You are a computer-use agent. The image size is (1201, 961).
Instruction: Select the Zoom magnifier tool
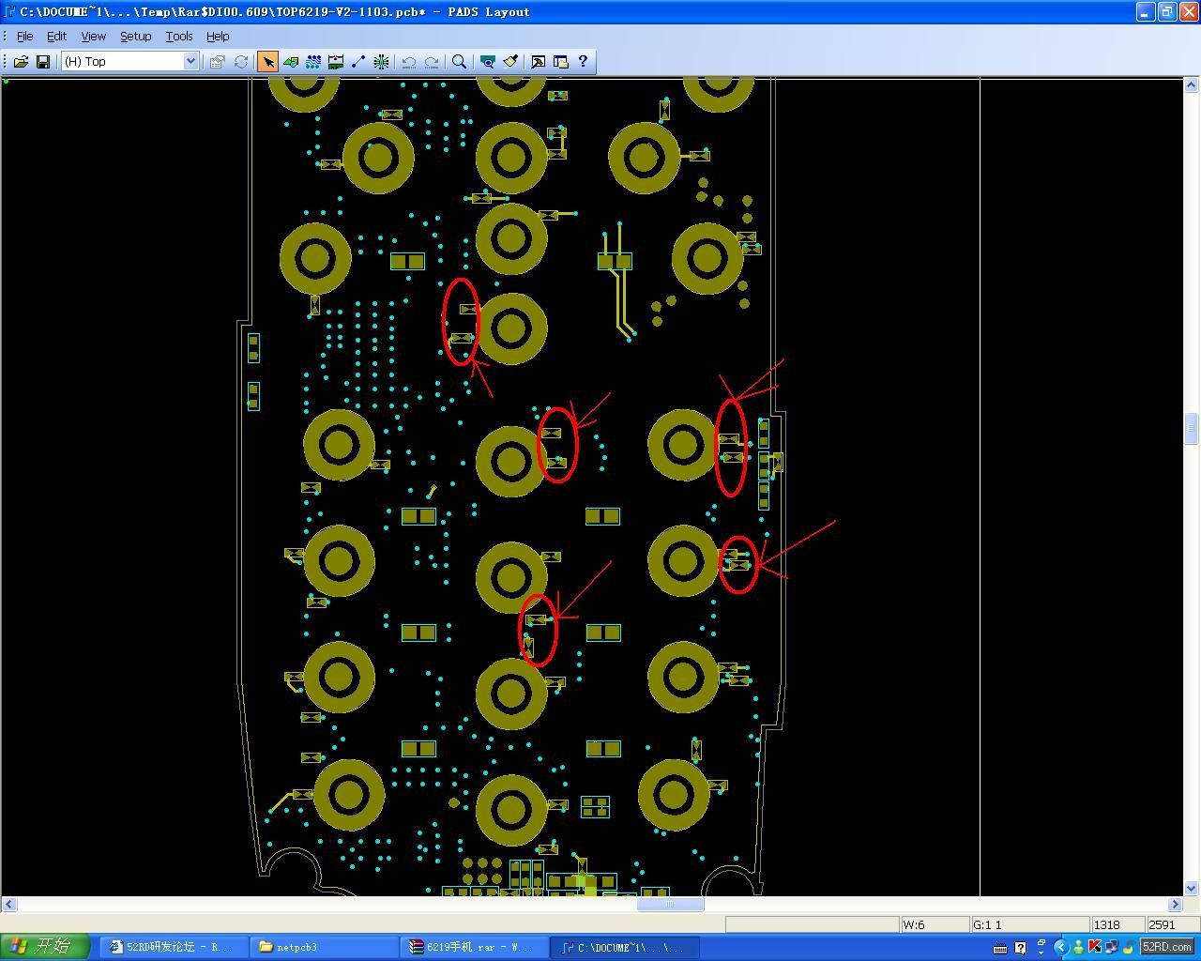[x=460, y=62]
